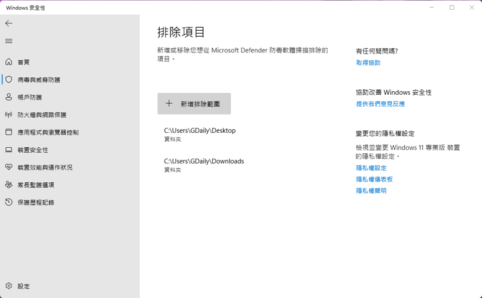
Task: Click the back arrow icon
Action: click(x=8, y=23)
